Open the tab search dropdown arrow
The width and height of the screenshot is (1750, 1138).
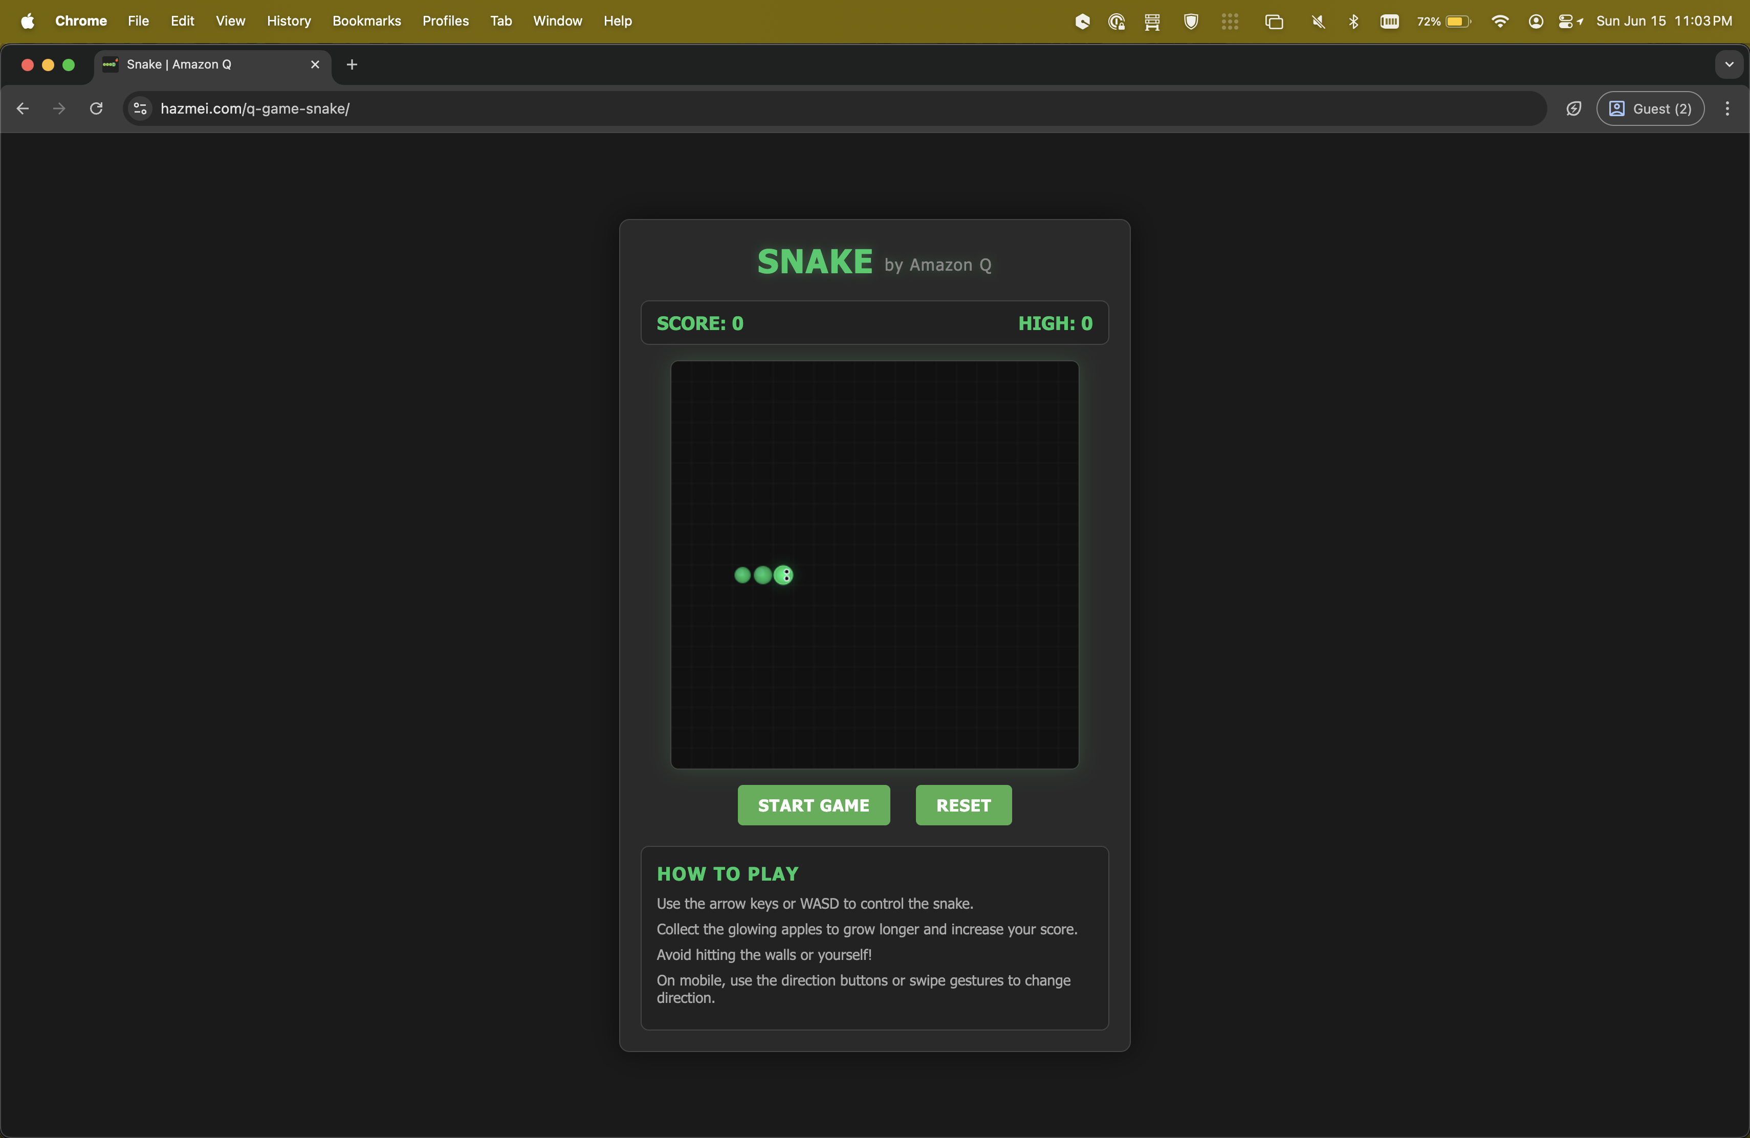(x=1730, y=64)
